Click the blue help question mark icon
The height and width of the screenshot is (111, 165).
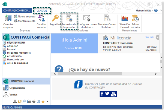(155, 11)
